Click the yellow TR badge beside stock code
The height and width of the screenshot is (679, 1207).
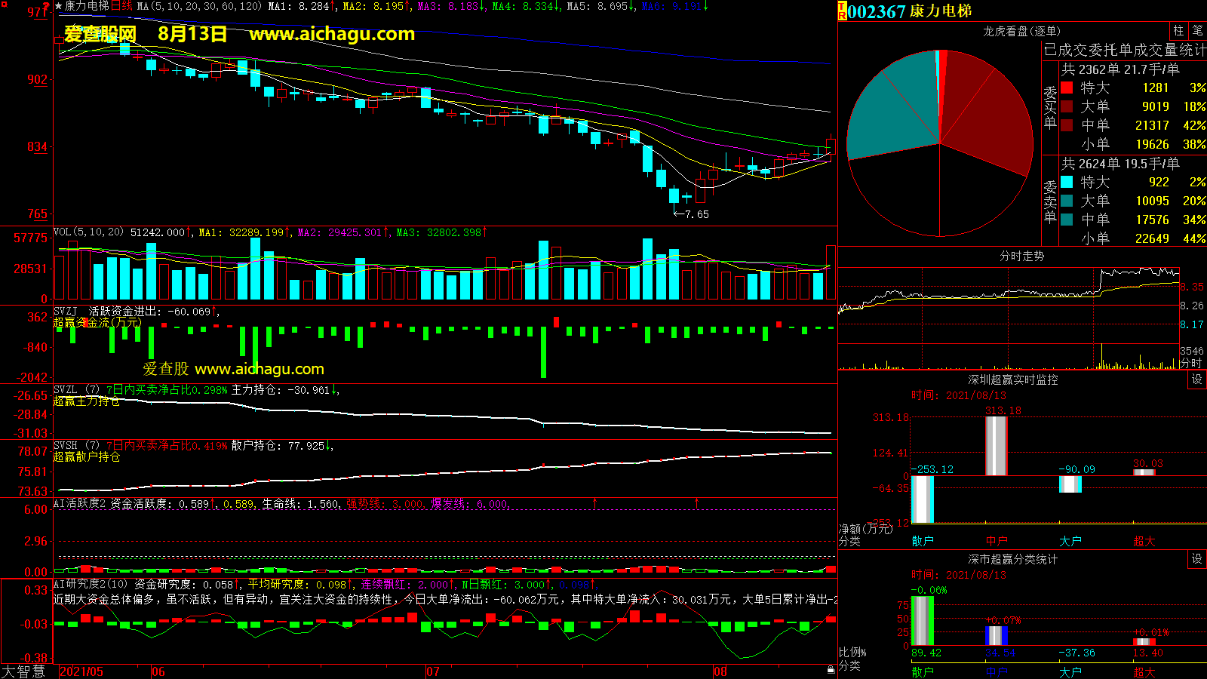coord(842,11)
